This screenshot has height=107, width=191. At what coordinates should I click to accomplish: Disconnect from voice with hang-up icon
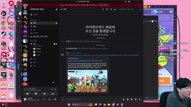[x=55, y=89]
